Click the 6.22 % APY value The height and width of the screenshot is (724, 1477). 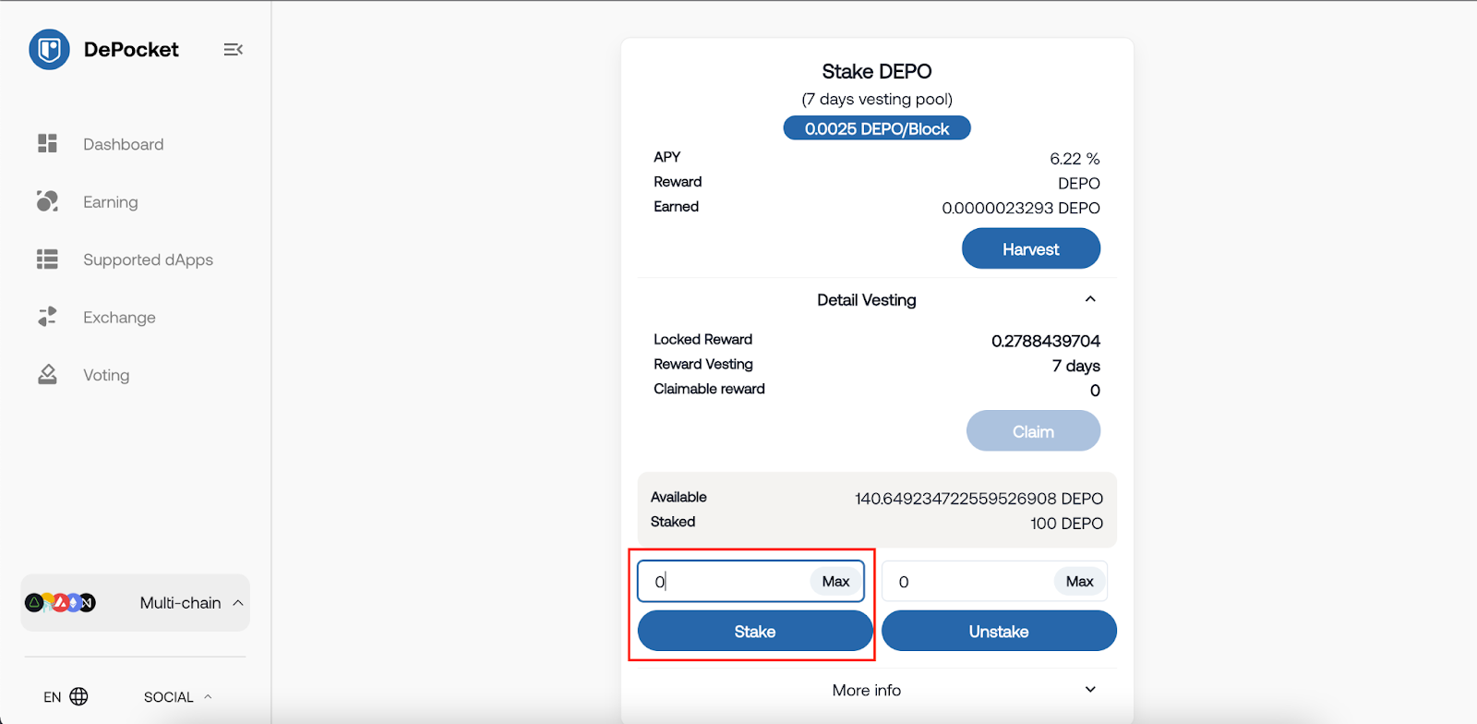pos(1075,159)
